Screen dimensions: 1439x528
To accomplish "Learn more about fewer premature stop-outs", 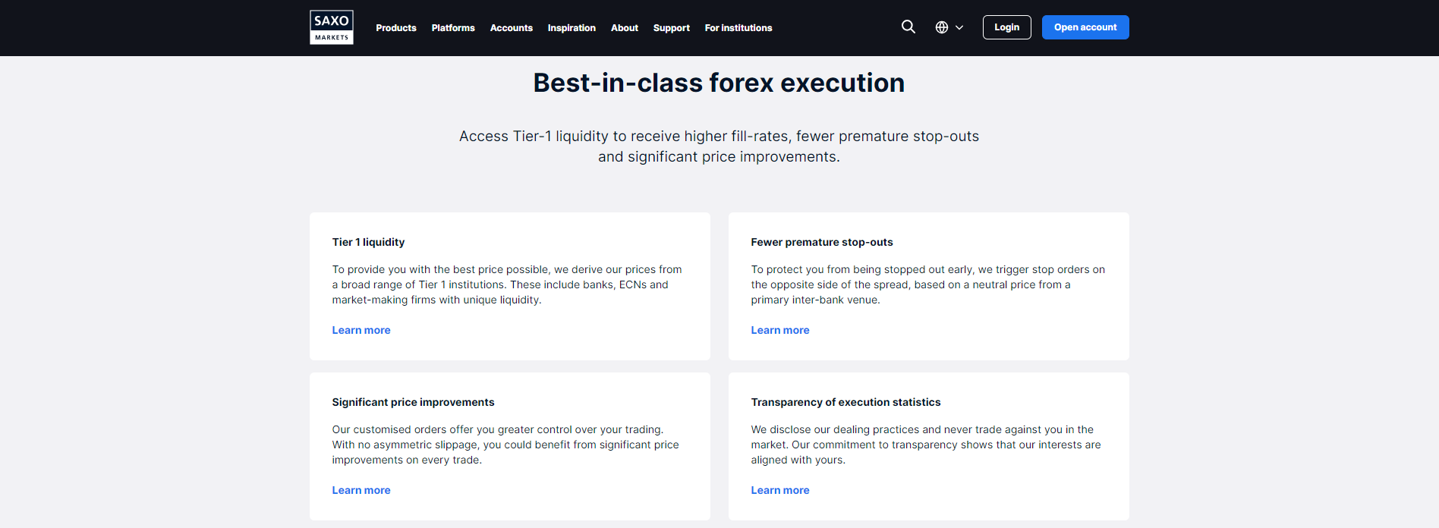I will pyautogui.click(x=780, y=330).
